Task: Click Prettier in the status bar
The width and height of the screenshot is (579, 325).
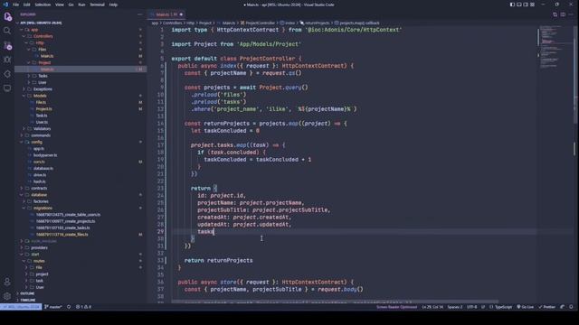Action: coord(546,307)
